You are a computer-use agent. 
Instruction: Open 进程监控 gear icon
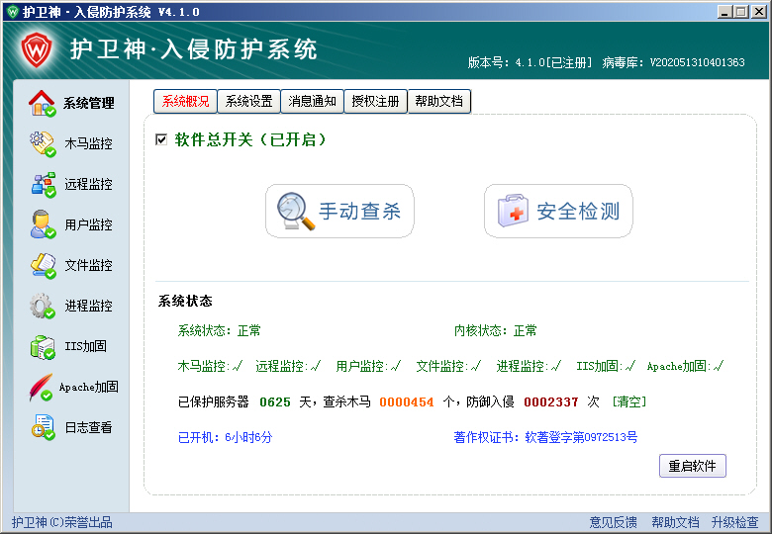(x=42, y=306)
